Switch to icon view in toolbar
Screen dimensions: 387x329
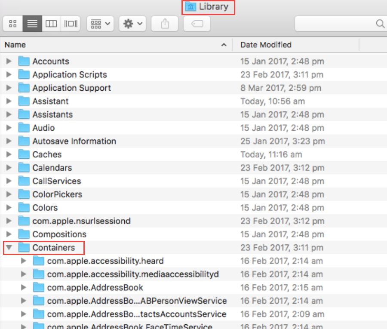point(13,24)
